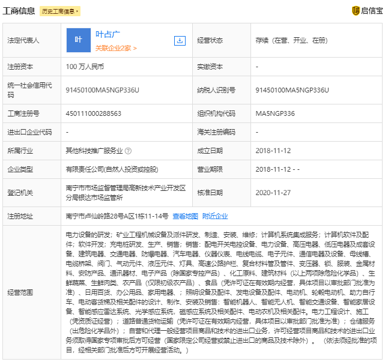The height and width of the screenshot is (362, 388).
Task: Click the 登记机关 label cell
Action: [32, 193]
